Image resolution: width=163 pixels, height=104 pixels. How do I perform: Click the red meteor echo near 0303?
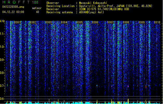click(49, 88)
